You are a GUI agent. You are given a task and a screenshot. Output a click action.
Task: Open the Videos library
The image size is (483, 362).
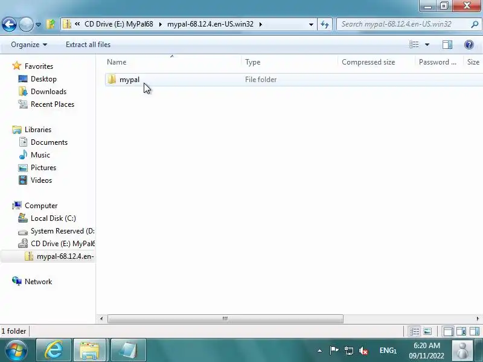tap(41, 180)
